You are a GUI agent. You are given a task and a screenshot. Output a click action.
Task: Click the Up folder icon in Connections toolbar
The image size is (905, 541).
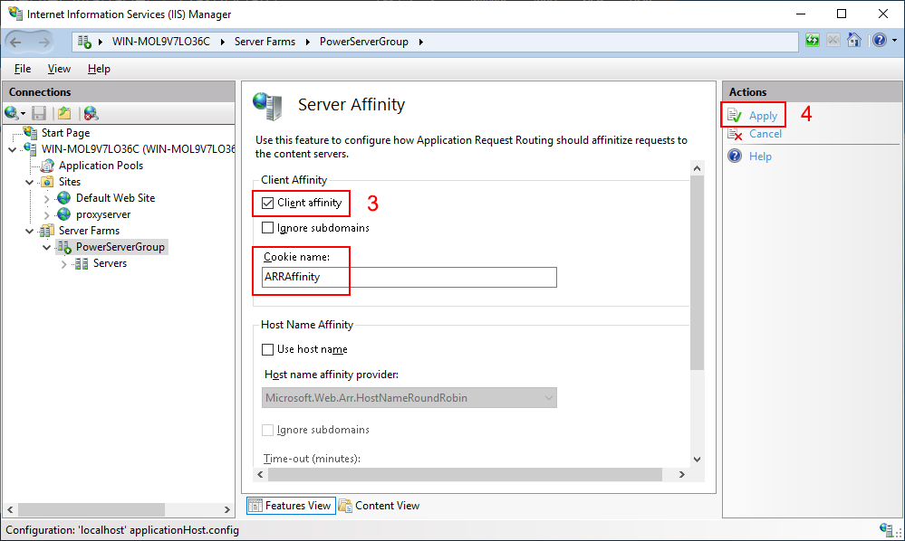64,113
